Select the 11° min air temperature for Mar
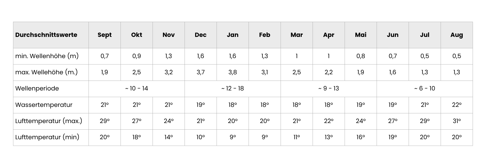This screenshot has width=486, height=164. click(297, 137)
